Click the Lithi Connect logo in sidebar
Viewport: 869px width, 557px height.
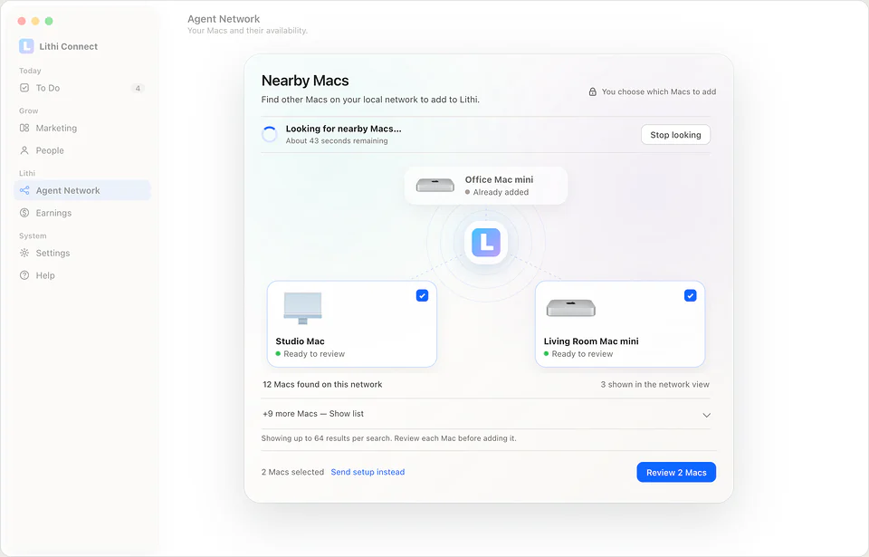coord(26,46)
